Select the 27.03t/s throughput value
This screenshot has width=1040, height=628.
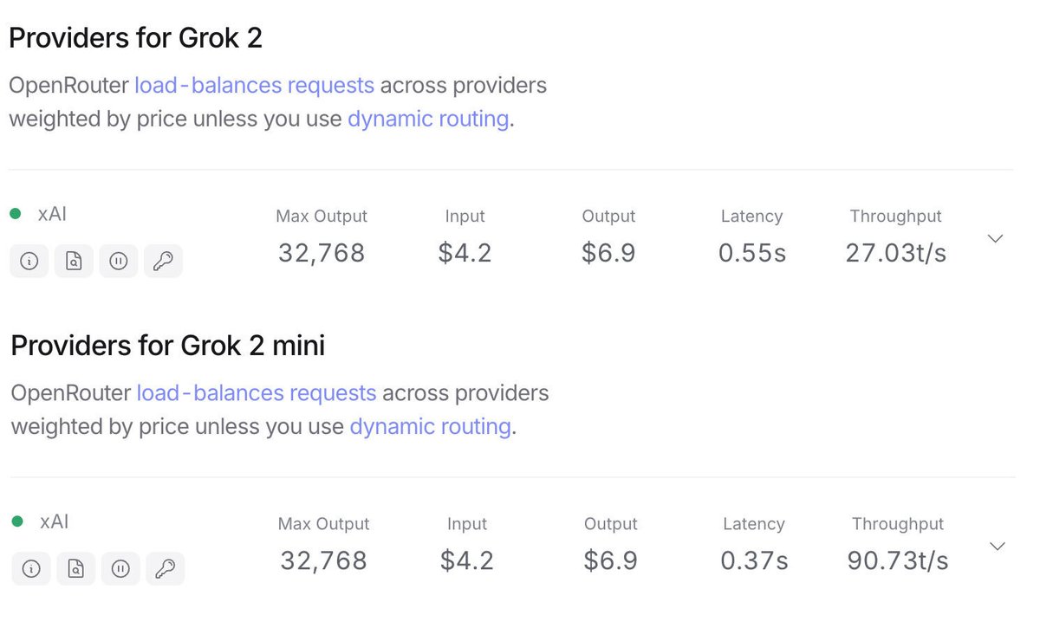tap(896, 253)
